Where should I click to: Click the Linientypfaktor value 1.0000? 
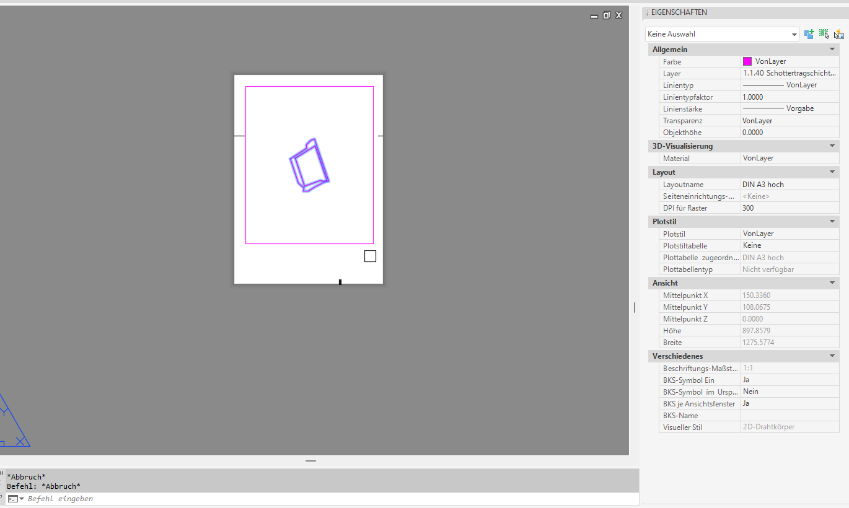click(x=790, y=97)
